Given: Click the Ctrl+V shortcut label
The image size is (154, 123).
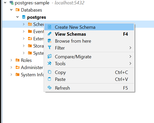Looking at the screenshot, I should coord(121,79).
